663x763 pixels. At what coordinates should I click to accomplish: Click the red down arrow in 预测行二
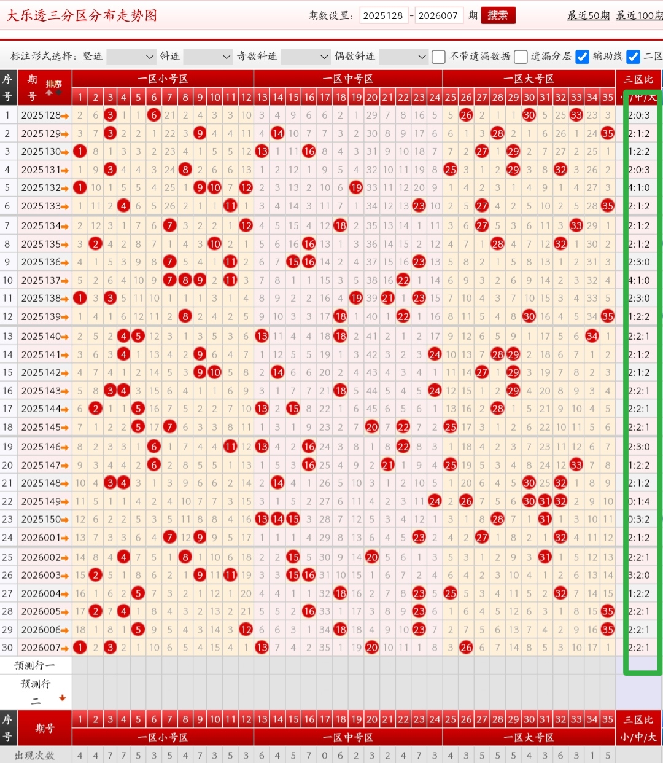click(62, 698)
